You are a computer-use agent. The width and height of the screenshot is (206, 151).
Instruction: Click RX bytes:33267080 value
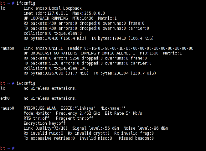(x=43, y=73)
